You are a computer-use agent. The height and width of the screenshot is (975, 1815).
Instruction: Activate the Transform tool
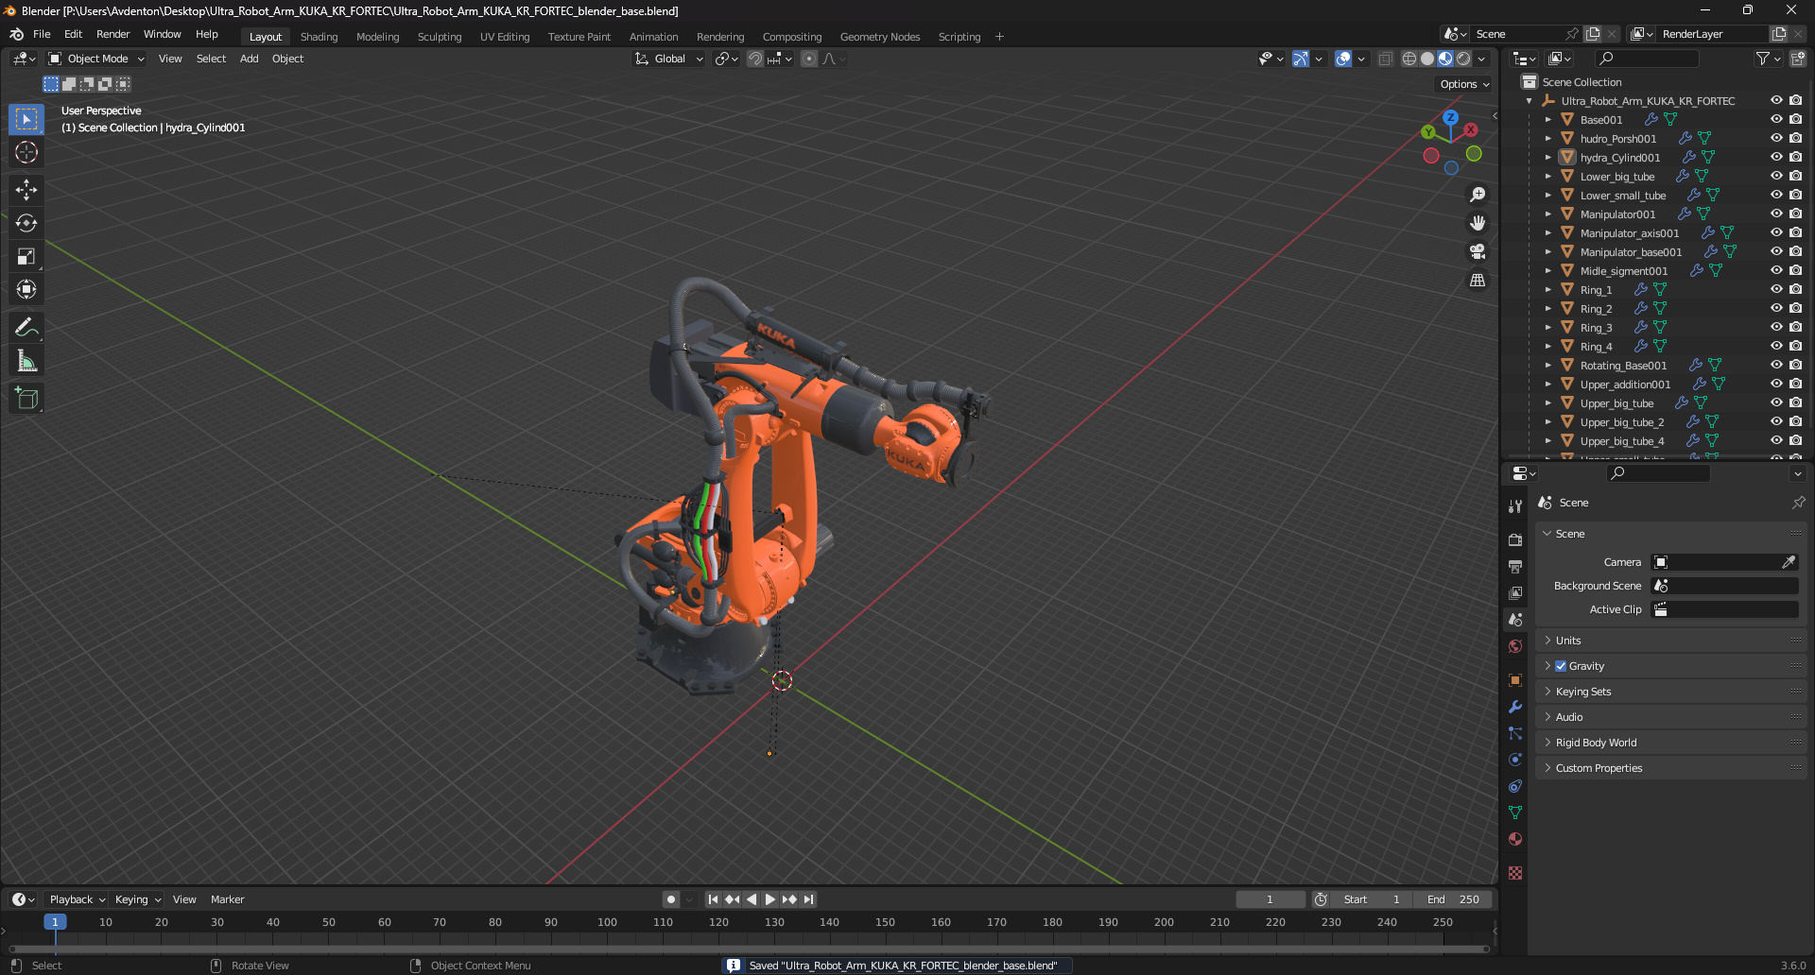(x=26, y=289)
